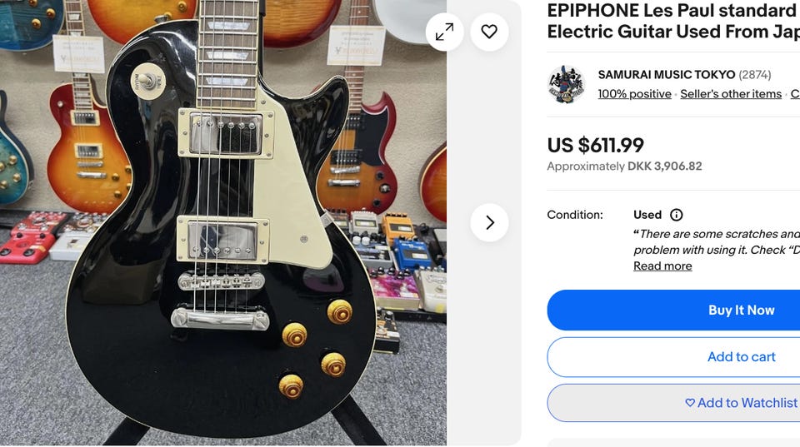Expand the product image to fullscreen
Viewport: 800px width, 447px height.
point(444,32)
